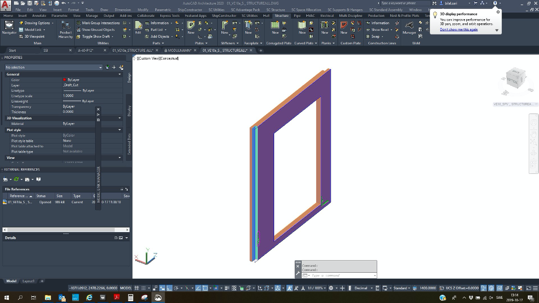Screen dimensions: 539x303
Task: Create a New curved plate
Action: click(302, 28)
